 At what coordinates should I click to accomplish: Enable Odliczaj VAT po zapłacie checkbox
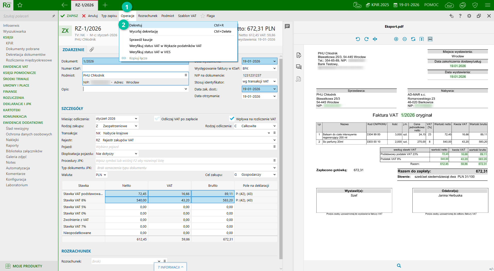pos(157,119)
